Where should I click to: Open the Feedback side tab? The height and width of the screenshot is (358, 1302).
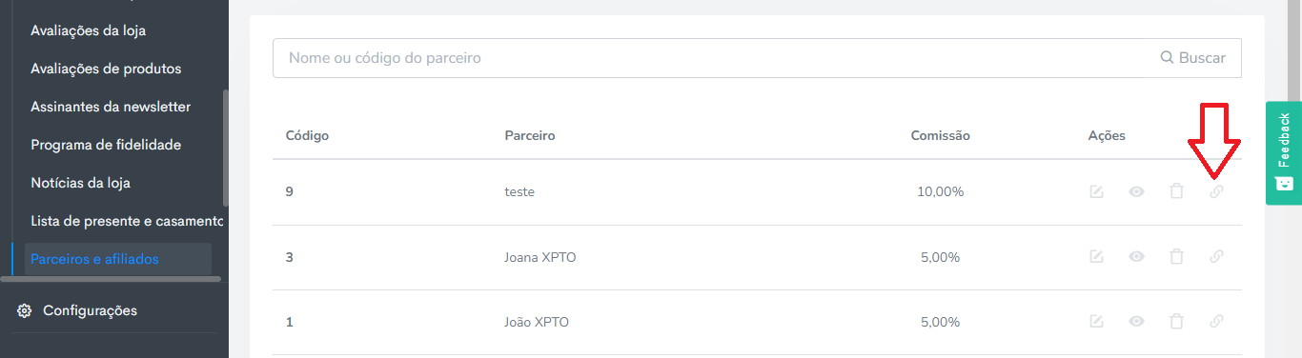[x=1283, y=152]
